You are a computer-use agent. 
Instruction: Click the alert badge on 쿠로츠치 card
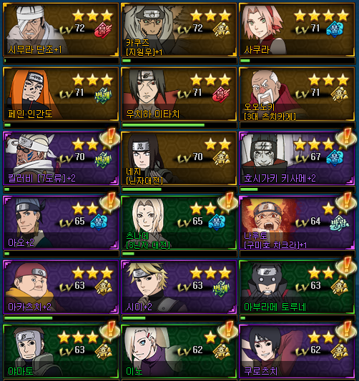(x=345, y=331)
